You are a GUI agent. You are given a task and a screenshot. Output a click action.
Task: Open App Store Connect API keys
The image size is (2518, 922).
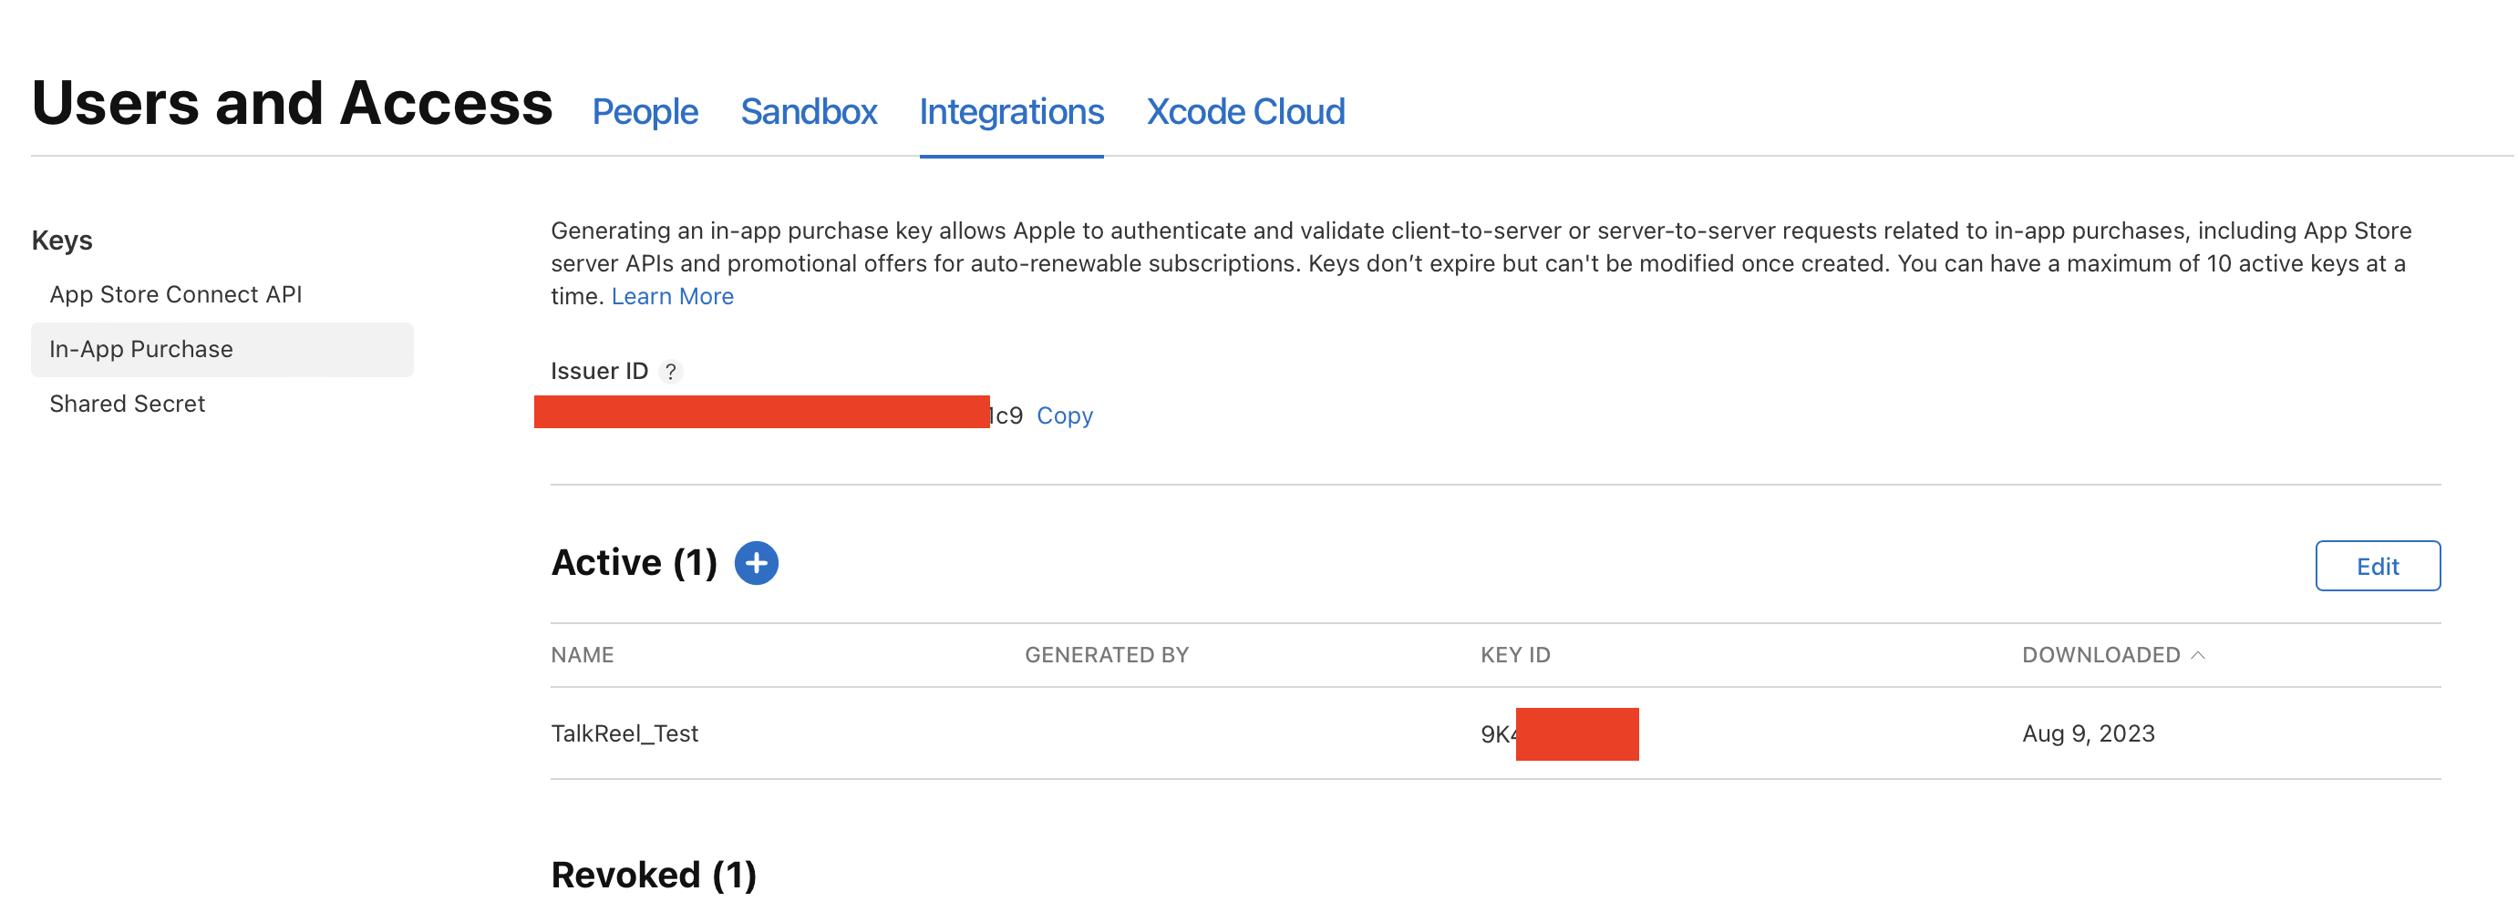(176, 294)
